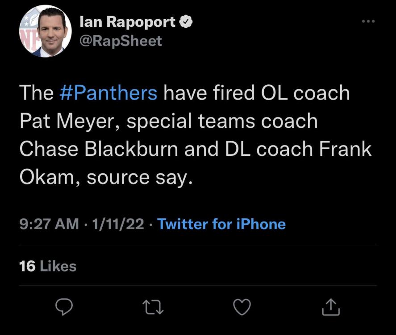Viewport: 396px width, 335px height.
Task: Click the blue verified badge
Action: 186,22
